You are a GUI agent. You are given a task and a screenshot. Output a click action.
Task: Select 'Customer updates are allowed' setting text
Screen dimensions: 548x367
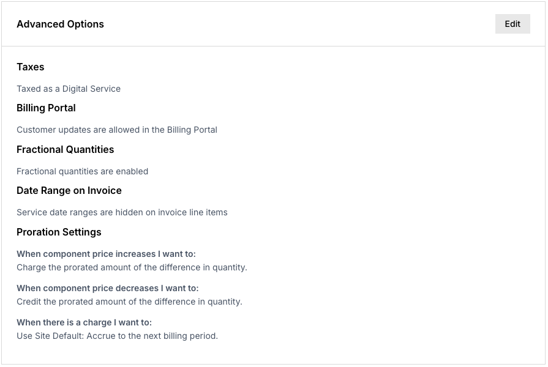(x=116, y=130)
